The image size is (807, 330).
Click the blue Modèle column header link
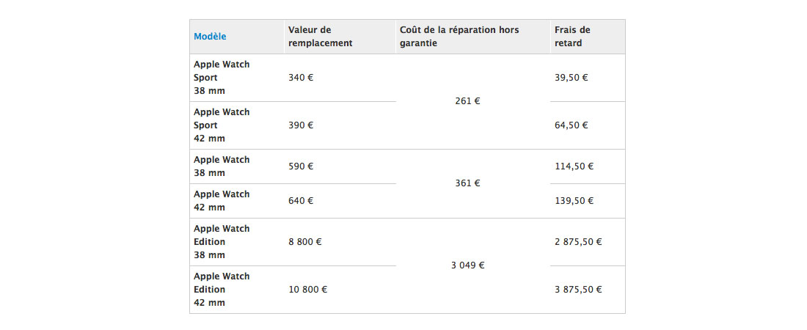tap(210, 37)
